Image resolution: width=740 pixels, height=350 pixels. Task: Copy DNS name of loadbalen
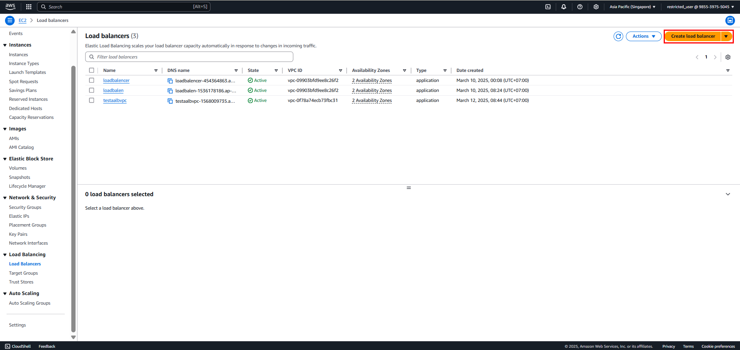pos(170,91)
